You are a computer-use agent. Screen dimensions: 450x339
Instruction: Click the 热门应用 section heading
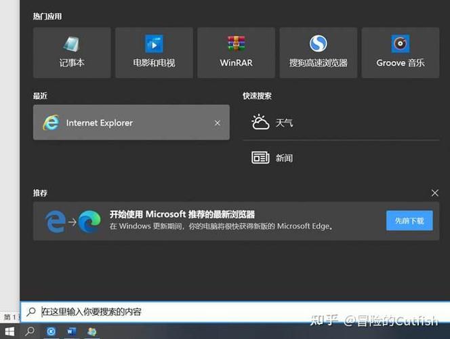click(x=47, y=16)
